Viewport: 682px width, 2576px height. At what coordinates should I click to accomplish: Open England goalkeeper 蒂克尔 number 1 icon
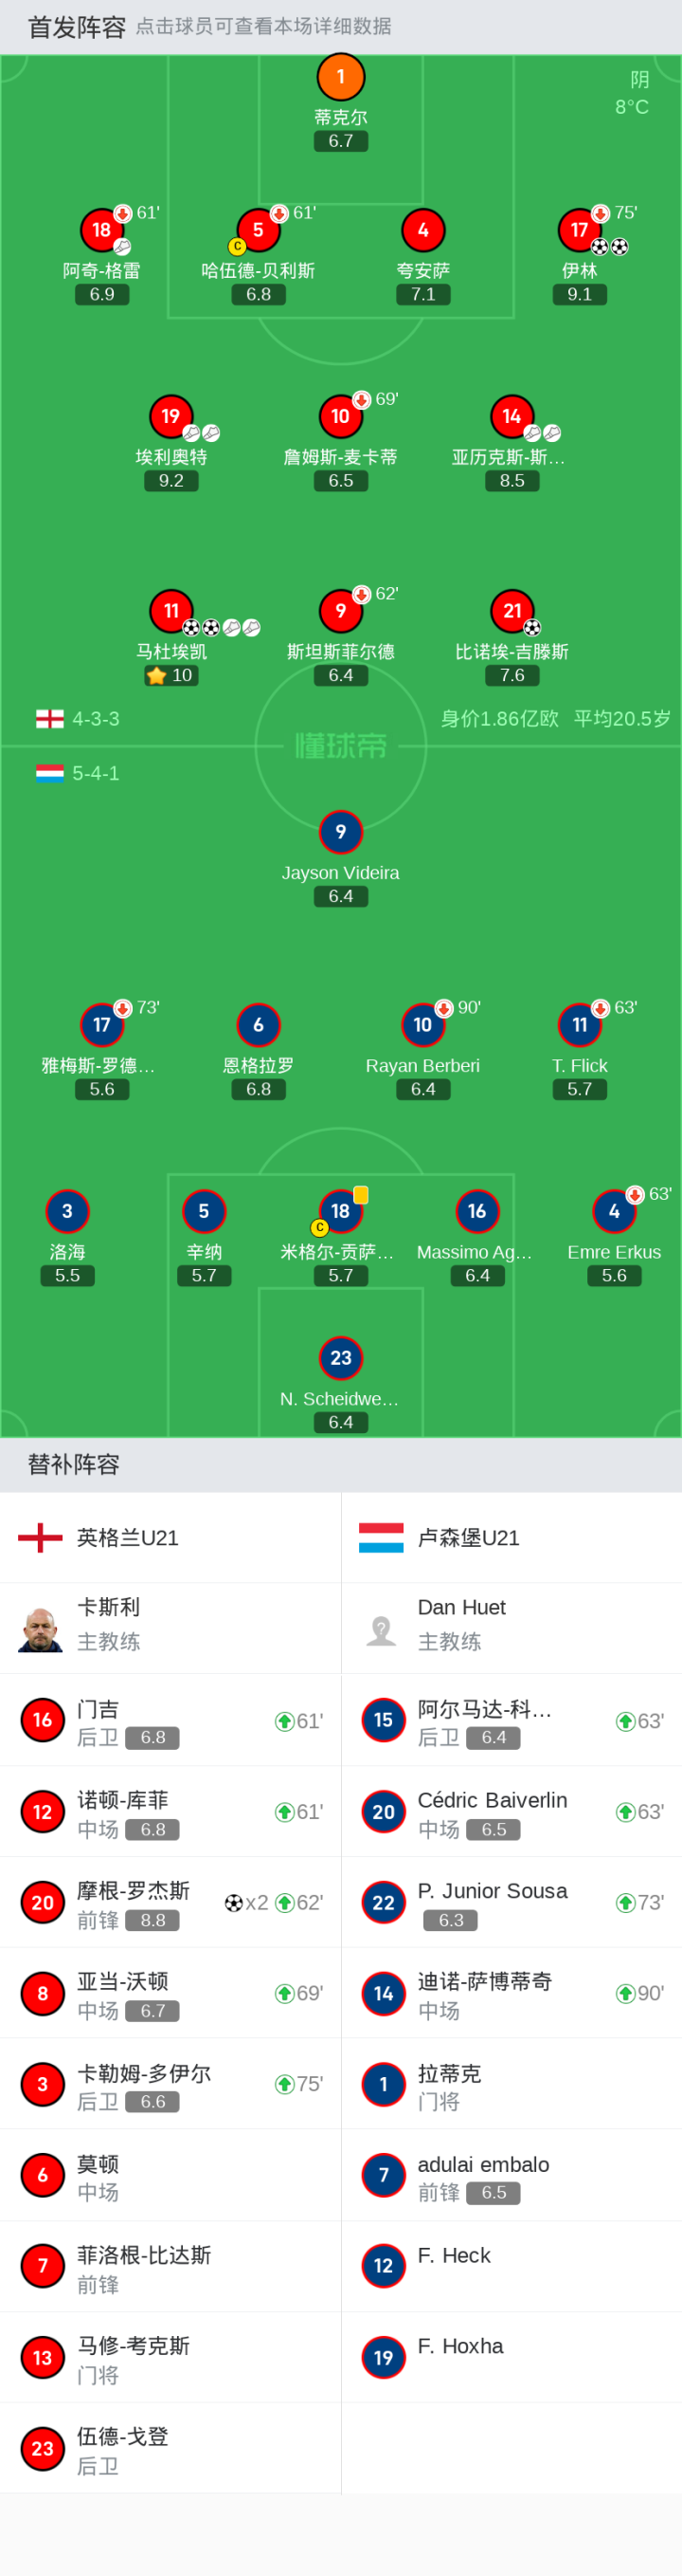340,77
